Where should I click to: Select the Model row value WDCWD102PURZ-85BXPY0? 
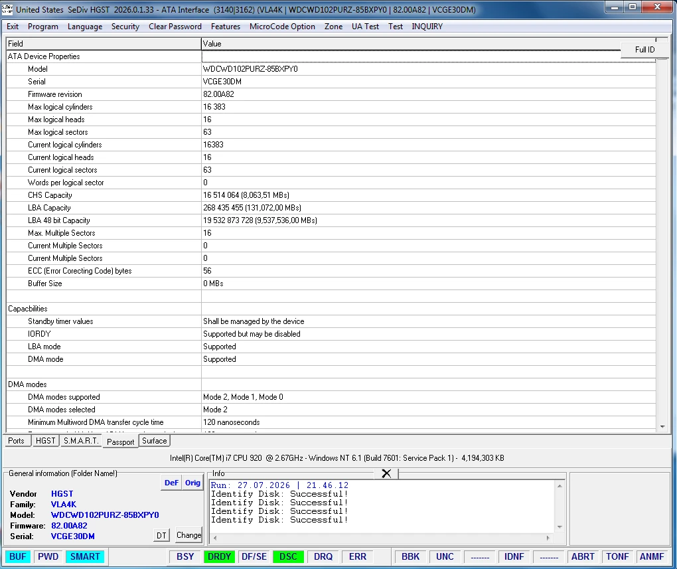tap(250, 69)
